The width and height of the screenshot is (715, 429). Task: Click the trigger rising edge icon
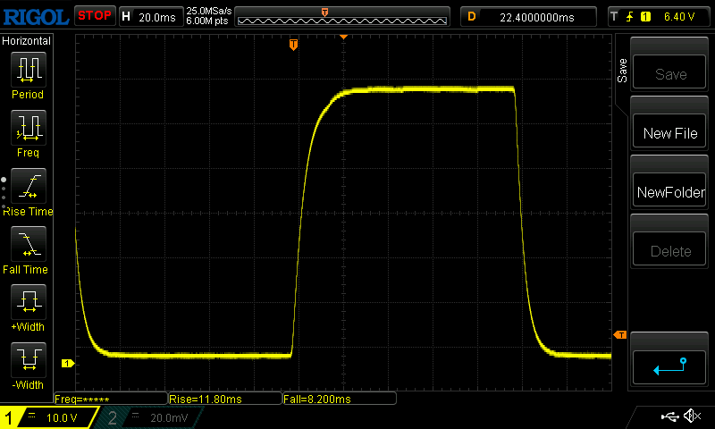[x=630, y=17]
